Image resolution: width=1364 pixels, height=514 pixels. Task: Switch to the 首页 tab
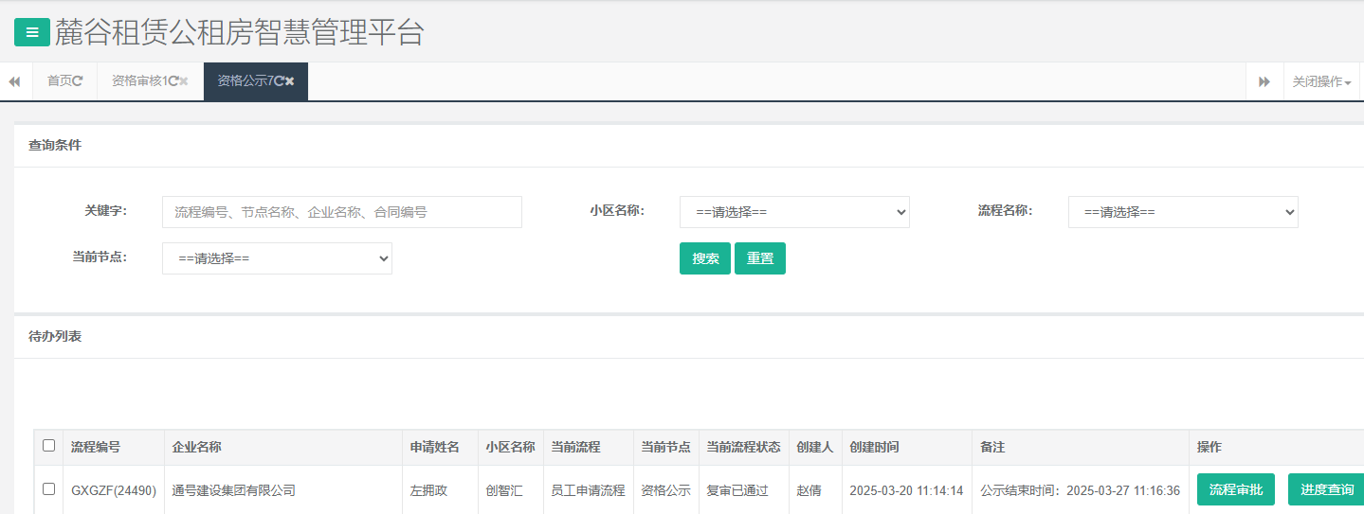point(59,81)
